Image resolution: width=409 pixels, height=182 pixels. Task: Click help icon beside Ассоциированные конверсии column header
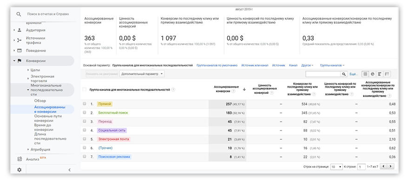[233, 91]
